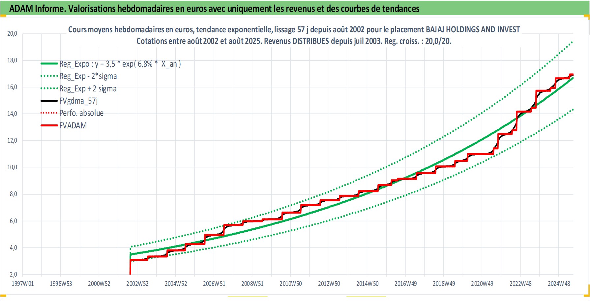Click x-axis label 2024W48
590x301 pixels.
(559, 284)
